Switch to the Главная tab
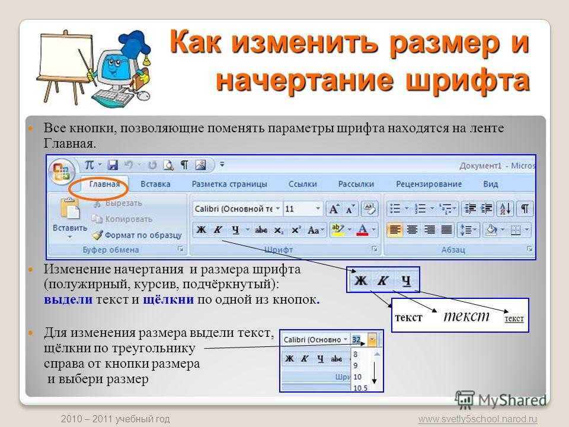Viewport: 569px width, 427px height. 104,184
